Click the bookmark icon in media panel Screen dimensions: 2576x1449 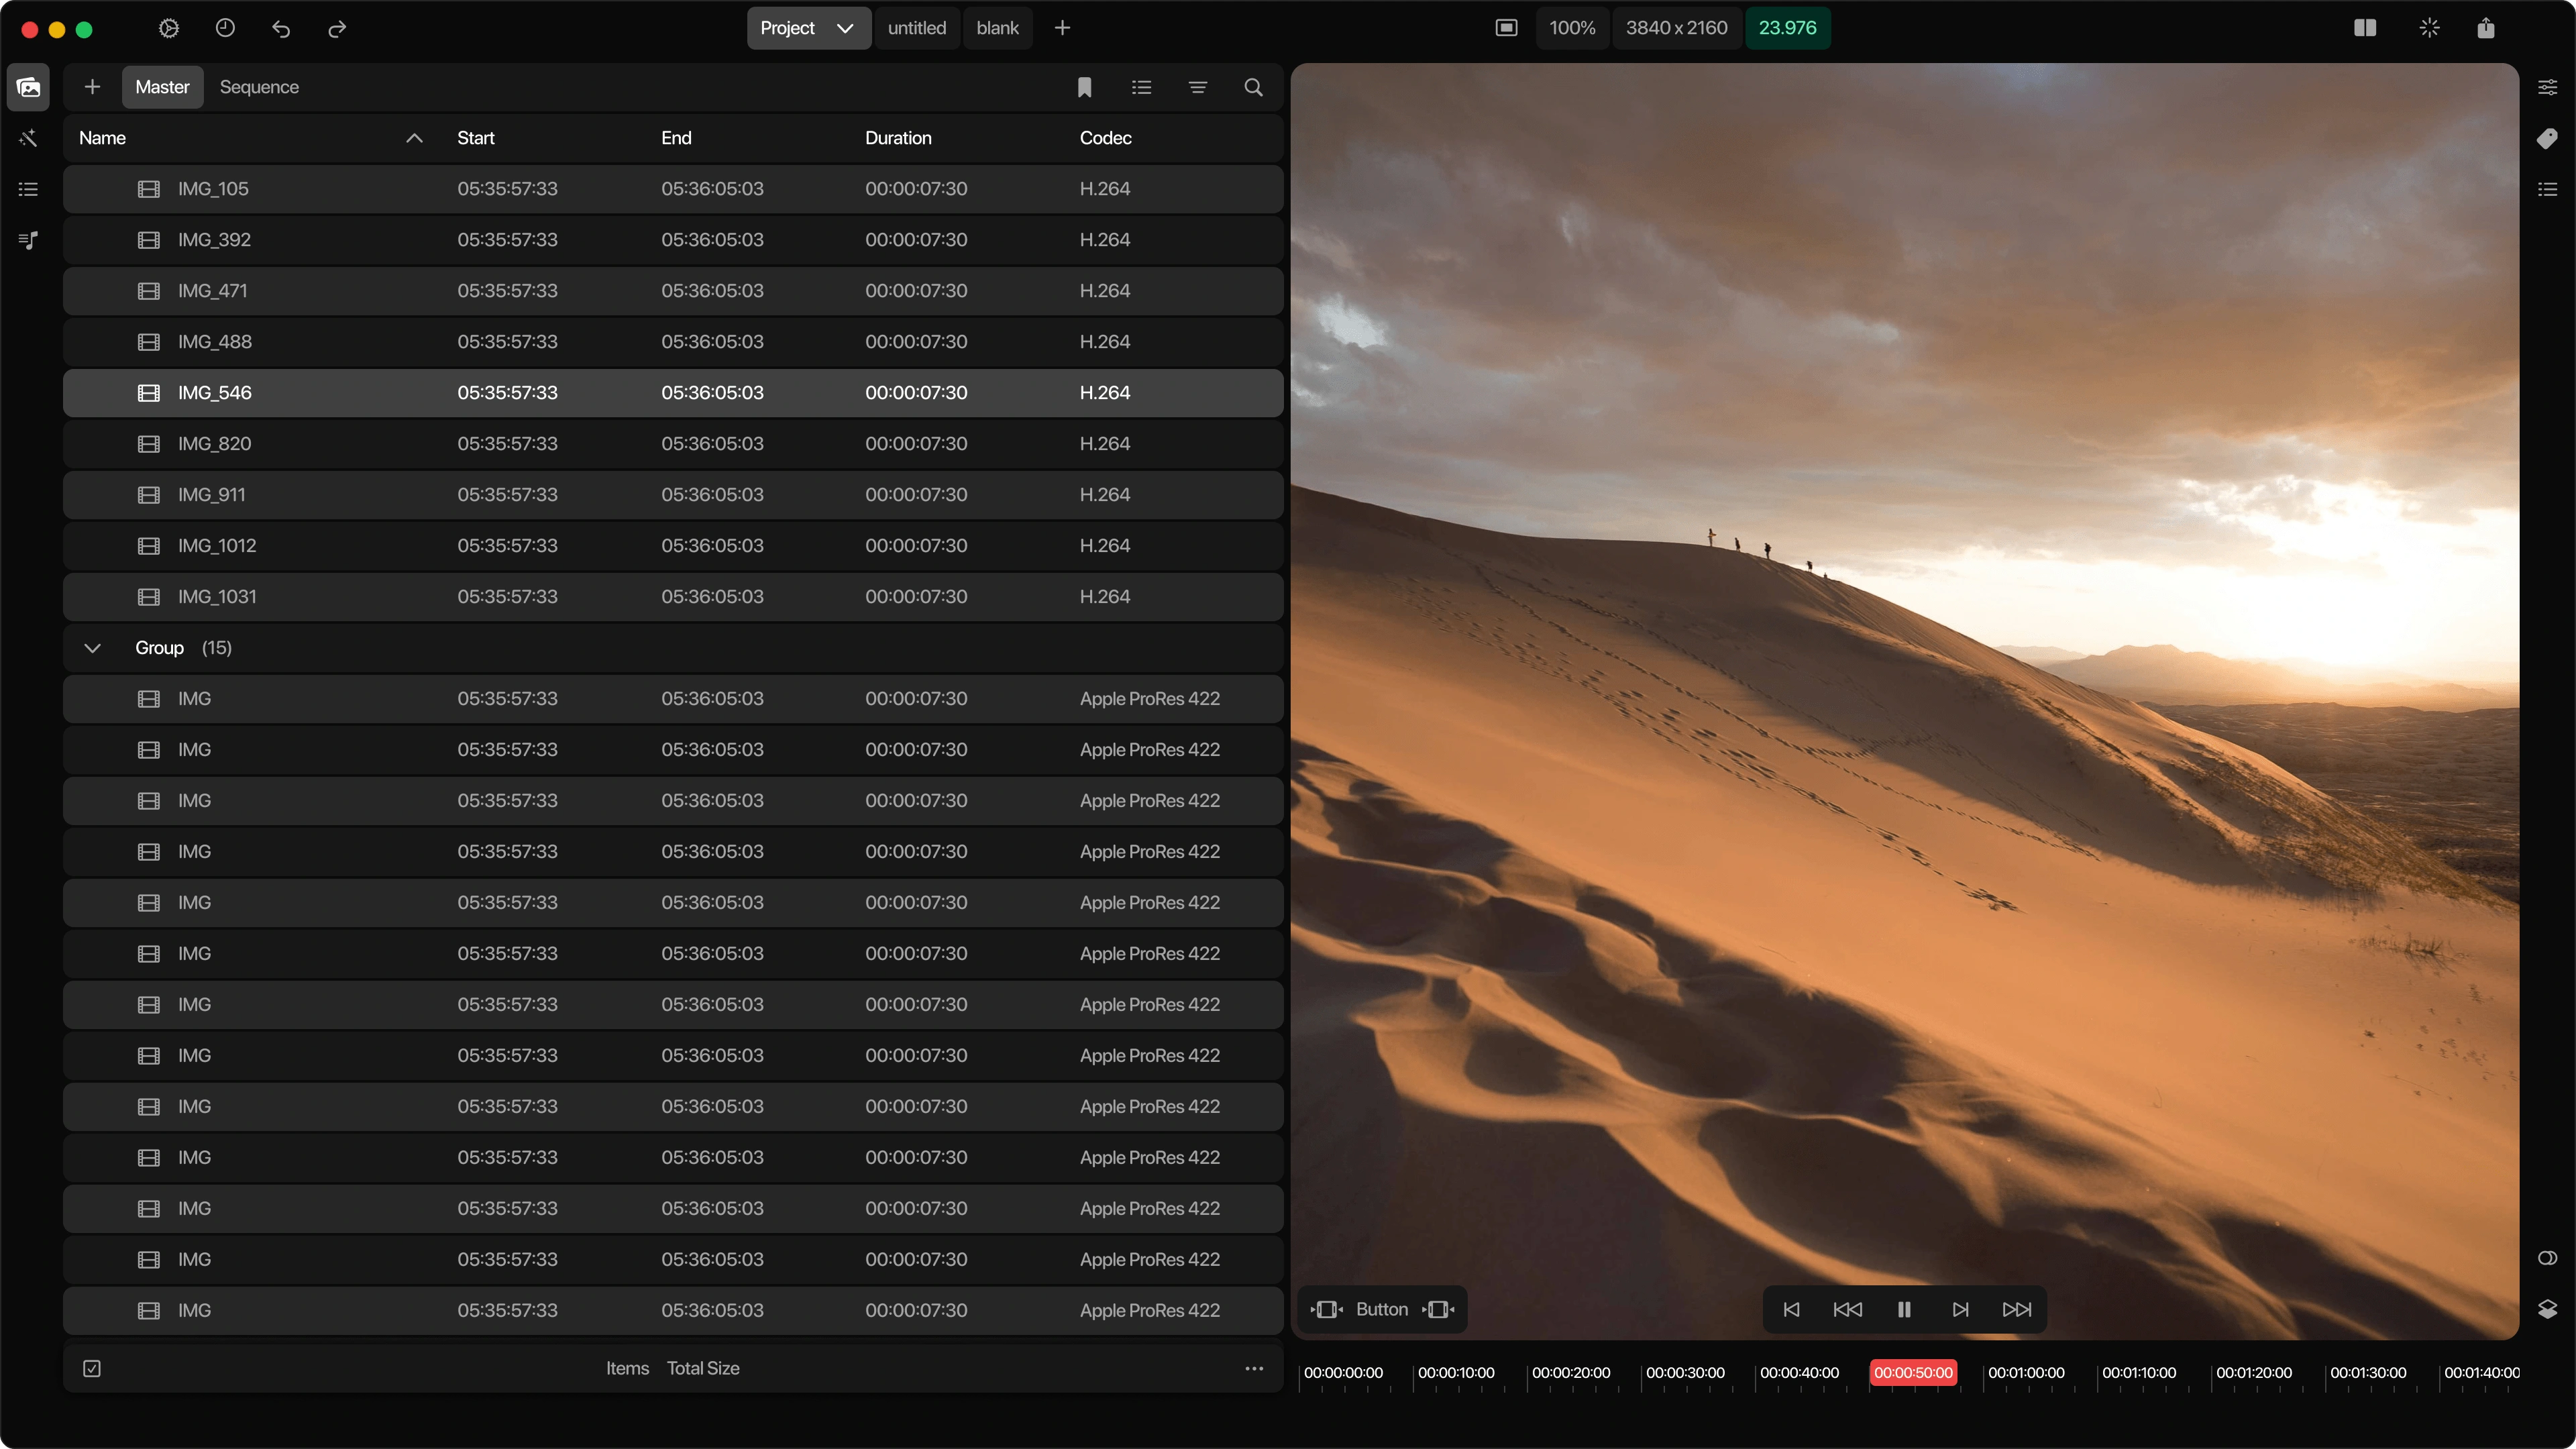pos(1084,87)
